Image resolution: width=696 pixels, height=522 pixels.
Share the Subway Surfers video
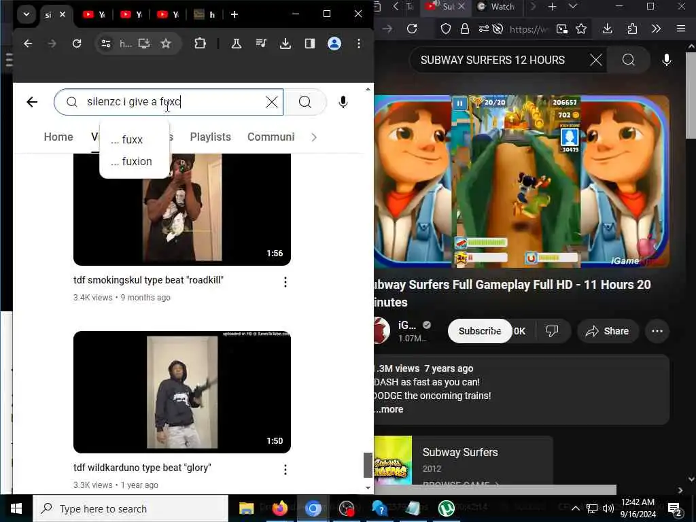pyautogui.click(x=608, y=331)
